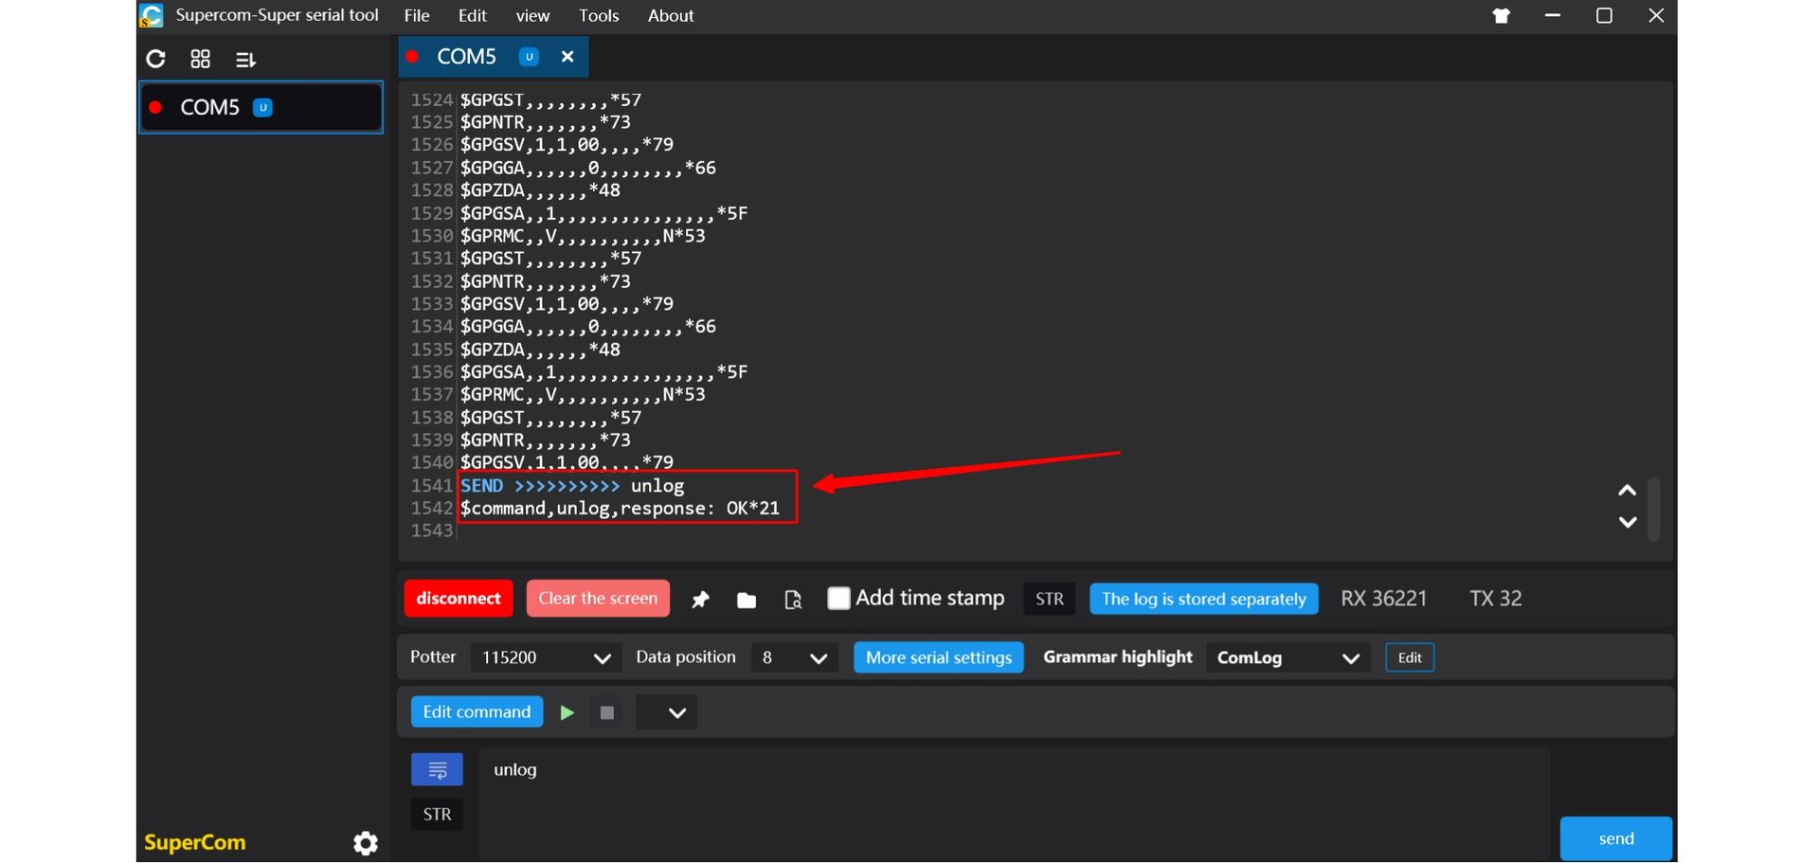
Task: Click the list sort icon in sidebar
Action: pyautogui.click(x=245, y=60)
